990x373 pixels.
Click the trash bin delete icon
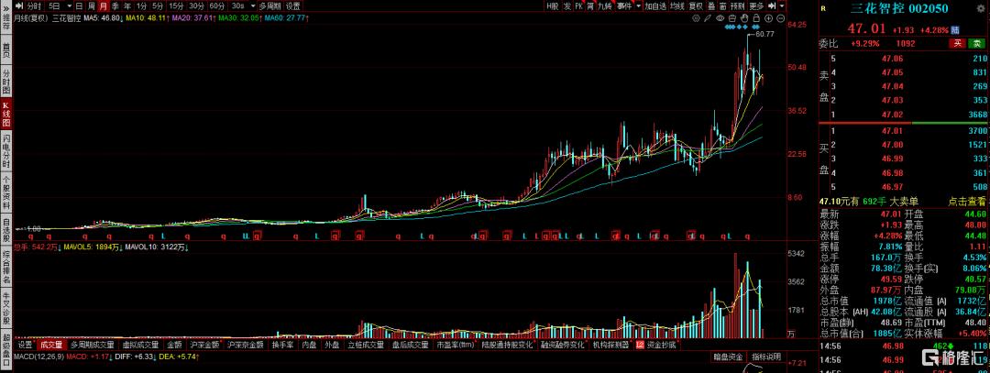pos(731,18)
